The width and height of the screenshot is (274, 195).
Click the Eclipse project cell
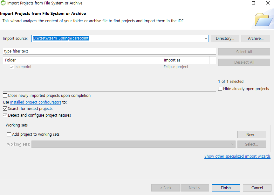coord(176,67)
